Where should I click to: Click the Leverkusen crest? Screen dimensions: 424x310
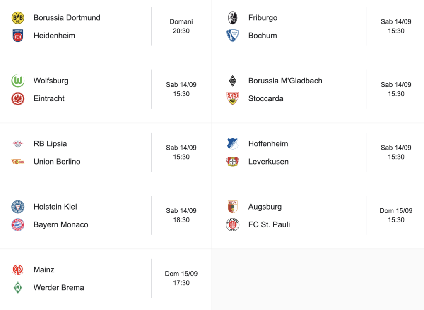point(233,162)
